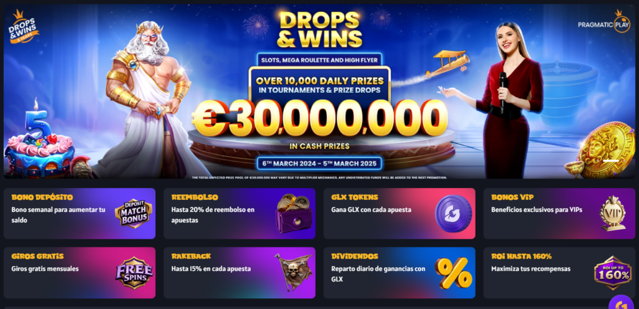Click the Rakeback card title
This screenshot has width=639, height=309.
point(191,256)
